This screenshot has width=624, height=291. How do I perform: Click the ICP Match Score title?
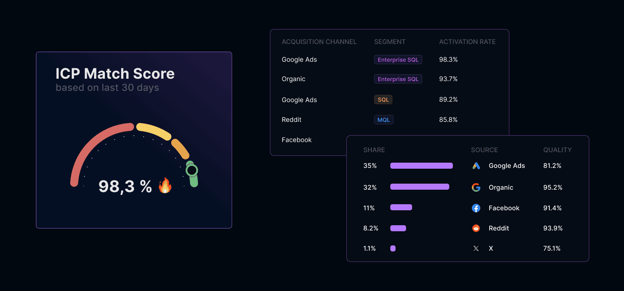(115, 74)
